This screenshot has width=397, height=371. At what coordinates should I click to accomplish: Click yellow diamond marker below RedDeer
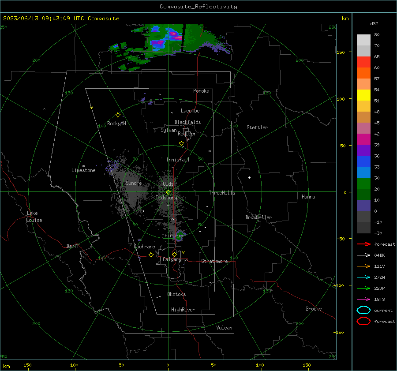pyautogui.click(x=181, y=143)
